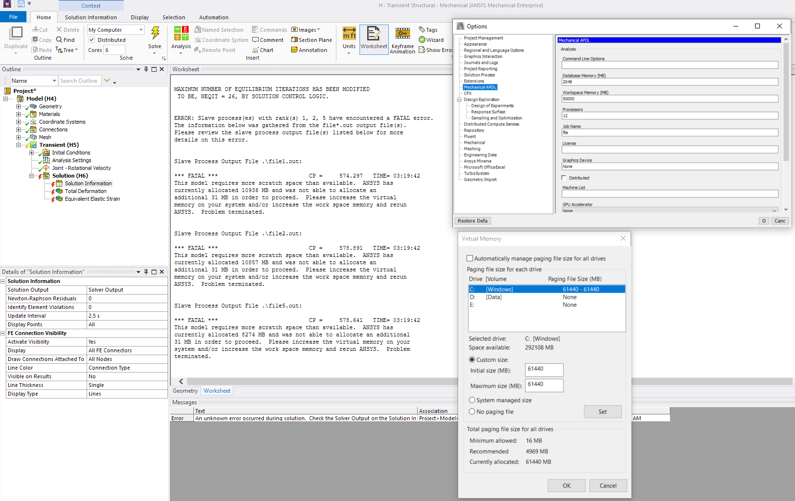
Task: Collapse the Solution (H6) tree node
Action: (x=32, y=176)
